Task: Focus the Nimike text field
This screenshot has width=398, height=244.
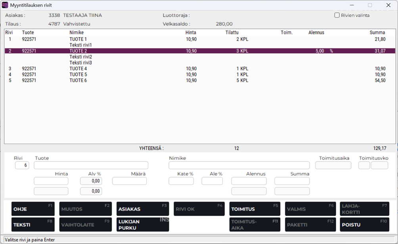Action: click(239, 165)
